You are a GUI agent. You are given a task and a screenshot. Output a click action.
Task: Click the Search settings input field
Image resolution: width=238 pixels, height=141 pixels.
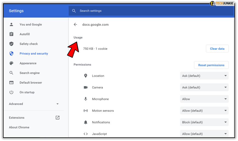(x=151, y=11)
